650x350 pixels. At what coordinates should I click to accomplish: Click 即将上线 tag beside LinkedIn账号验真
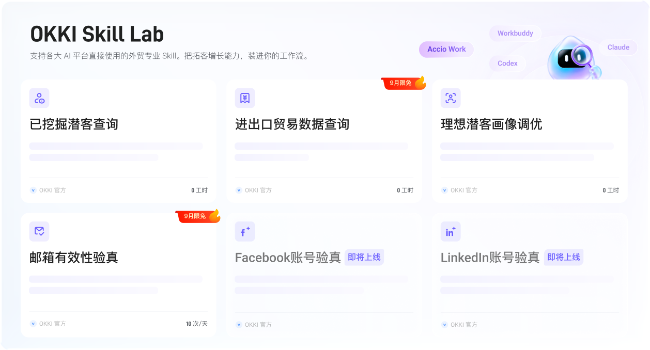point(564,257)
